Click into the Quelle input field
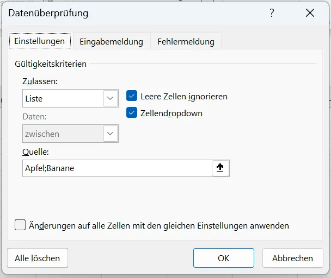This screenshot has height=278, width=331. coord(117,168)
